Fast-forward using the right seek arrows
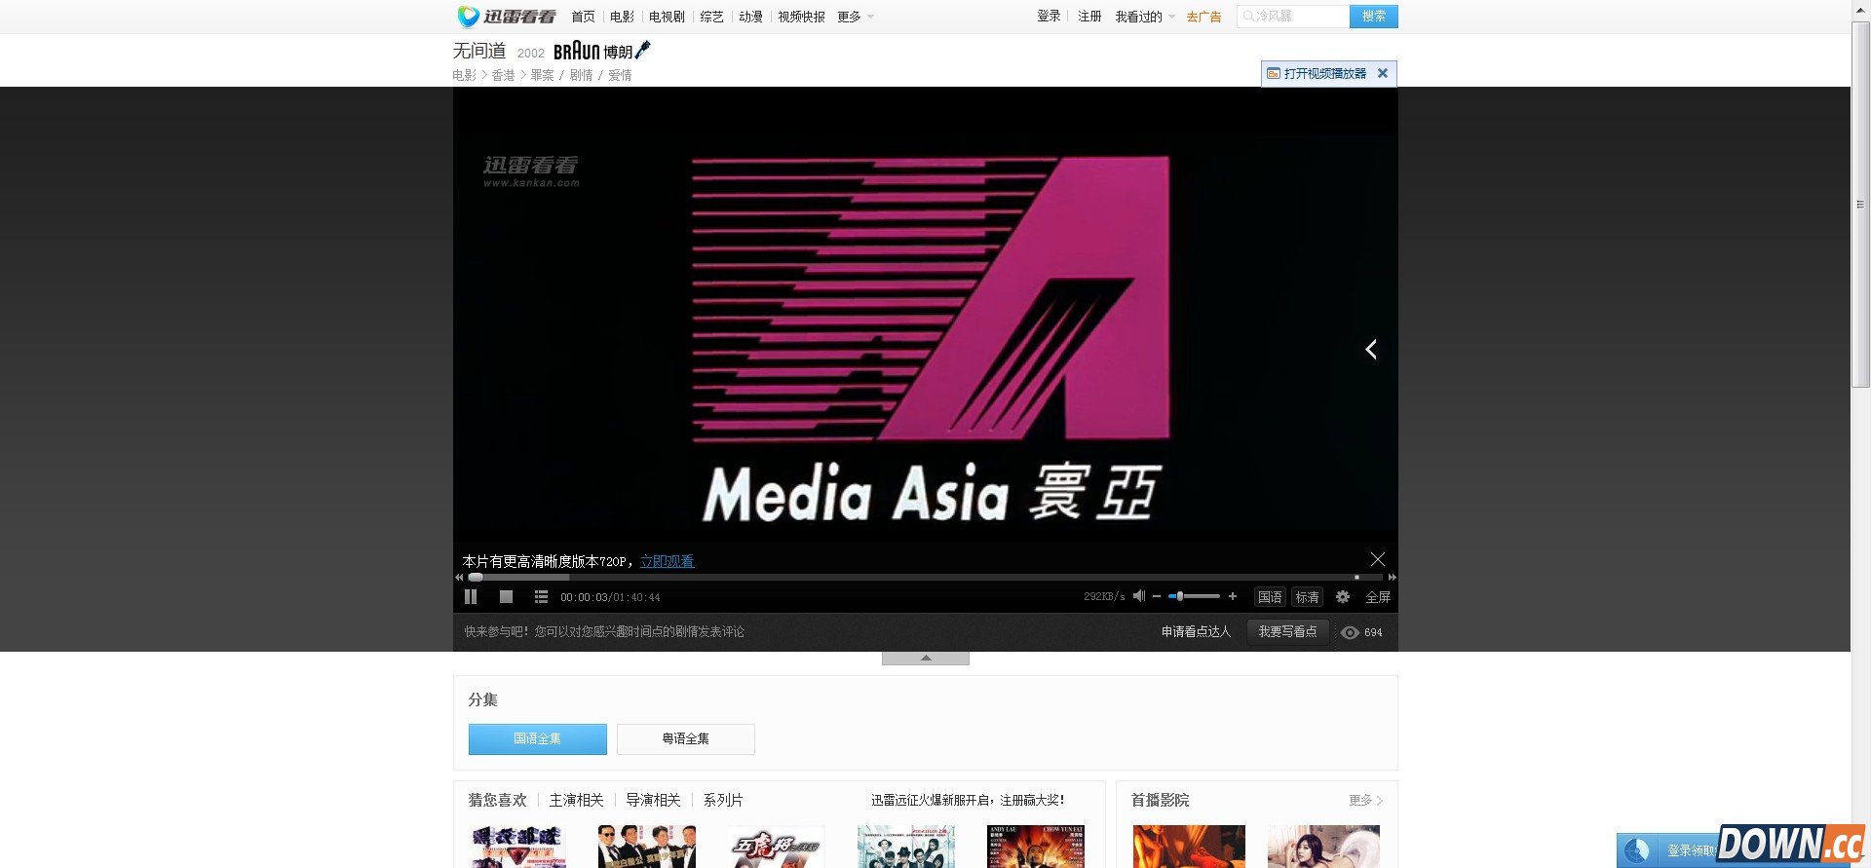The height and width of the screenshot is (868, 1871). (x=1392, y=578)
